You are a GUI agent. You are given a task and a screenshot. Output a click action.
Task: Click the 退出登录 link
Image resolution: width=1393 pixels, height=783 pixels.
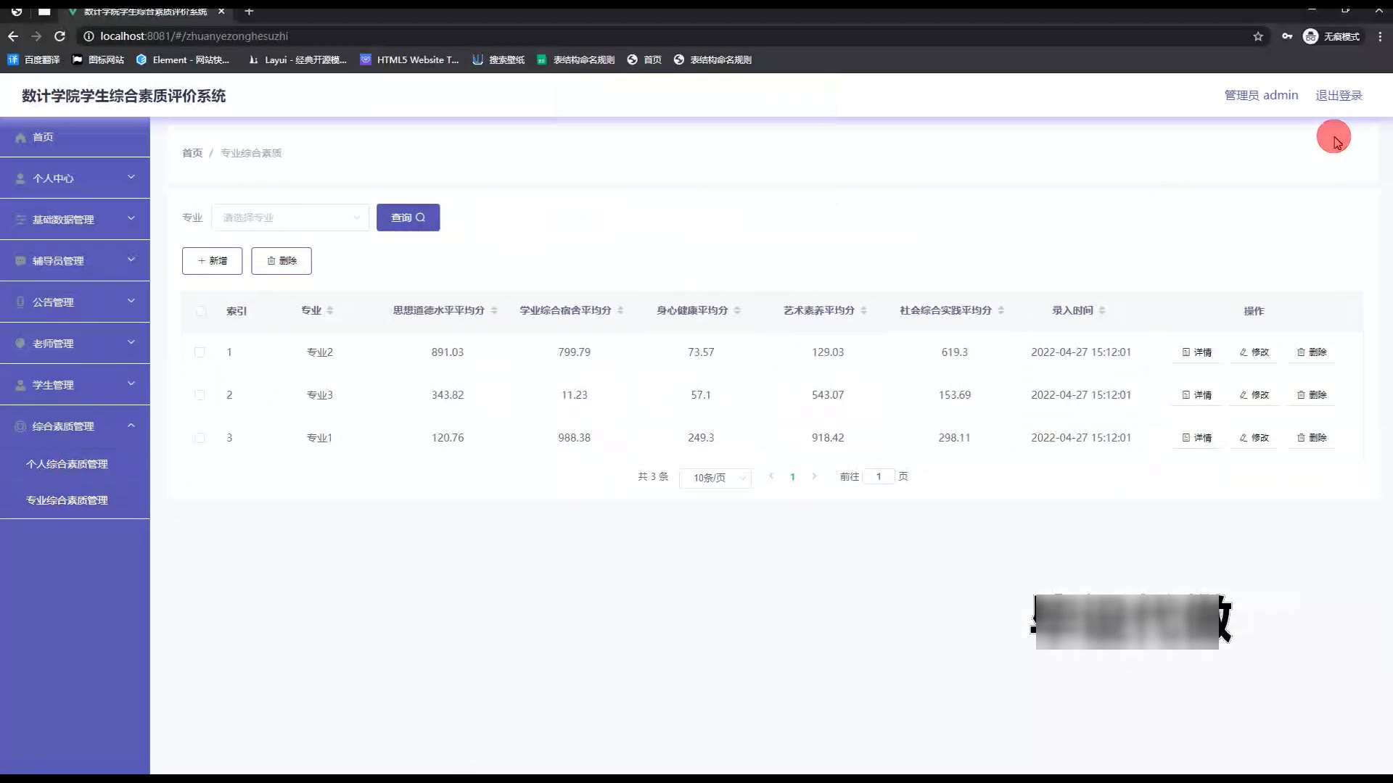[1339, 96]
